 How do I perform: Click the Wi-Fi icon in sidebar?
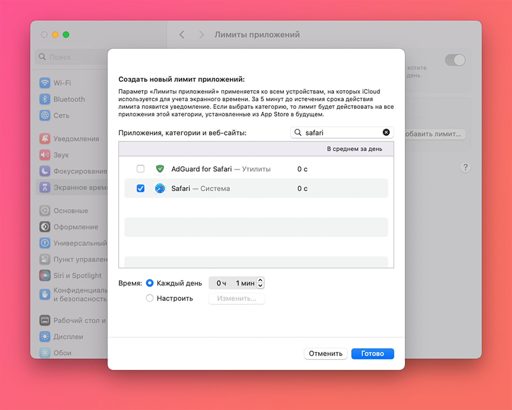(x=45, y=83)
